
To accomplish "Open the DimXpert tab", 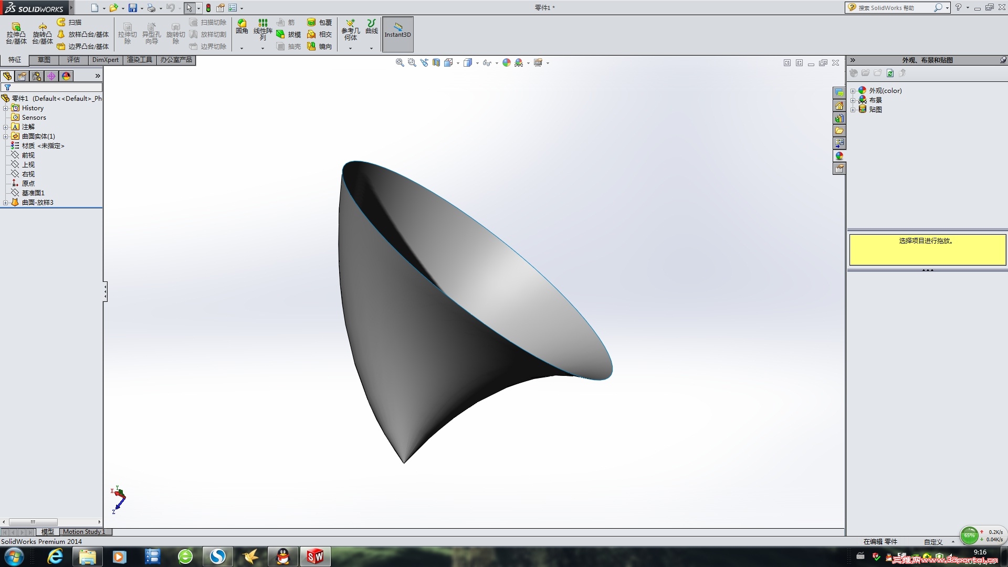I will [x=105, y=60].
